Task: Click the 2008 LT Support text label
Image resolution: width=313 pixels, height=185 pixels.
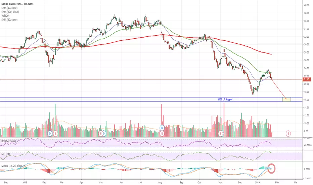Action: (x=225, y=100)
